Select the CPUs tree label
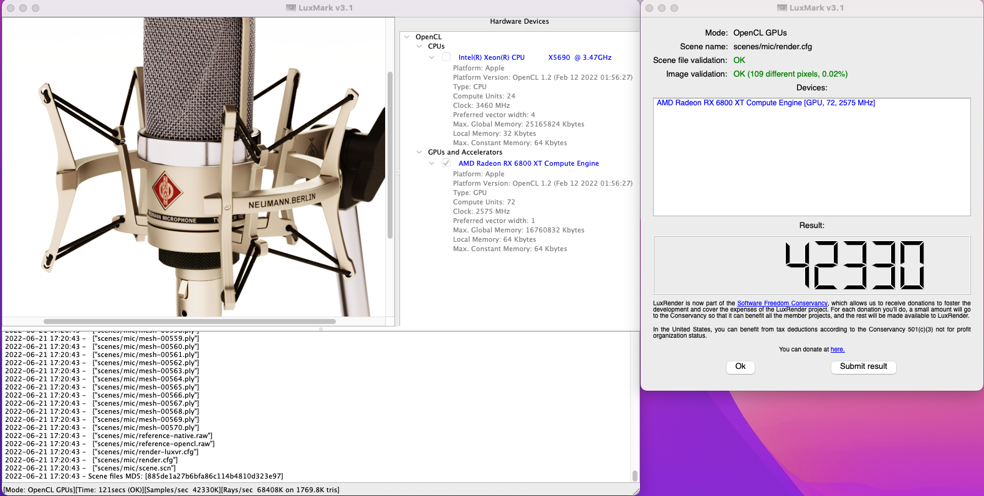984x496 pixels. click(x=436, y=46)
